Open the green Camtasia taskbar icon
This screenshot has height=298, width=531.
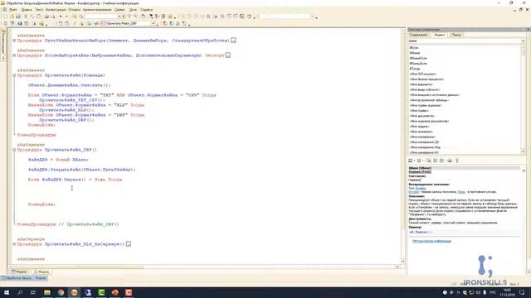[101, 292]
